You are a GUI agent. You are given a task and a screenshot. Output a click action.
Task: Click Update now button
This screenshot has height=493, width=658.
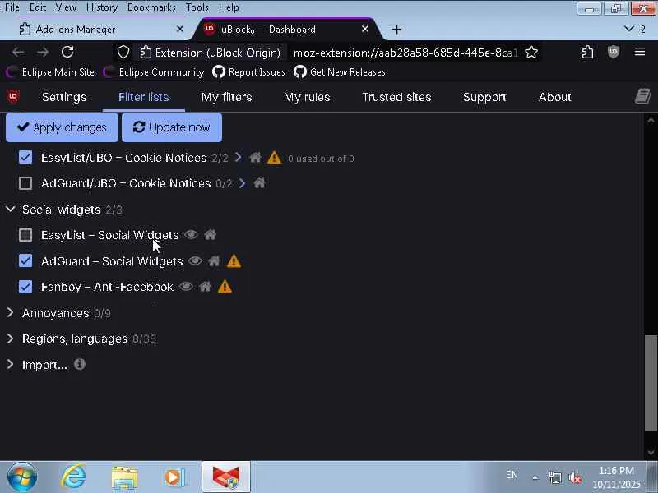172,127
